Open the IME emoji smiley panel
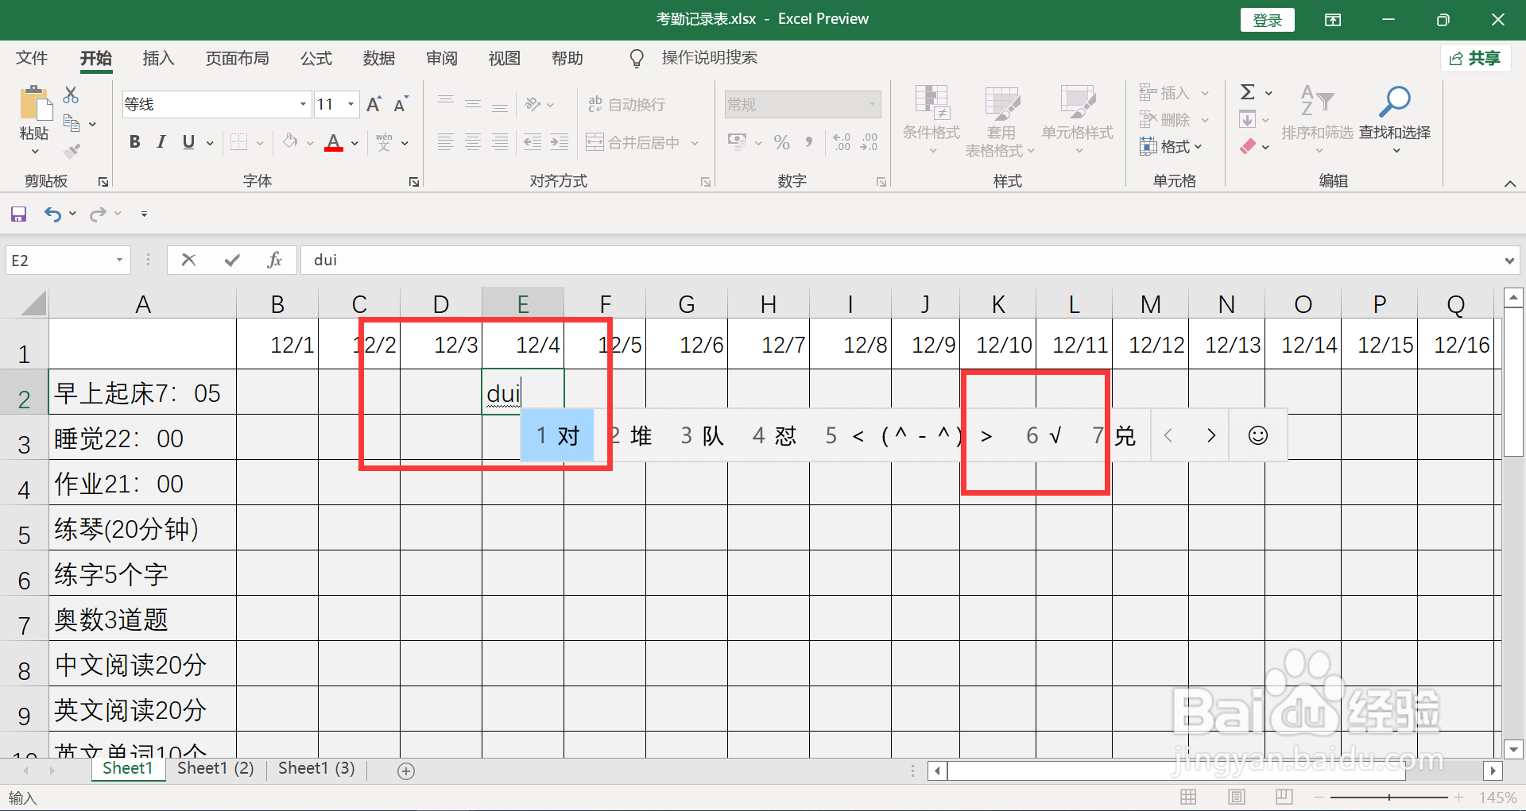1526x811 pixels. (x=1258, y=435)
